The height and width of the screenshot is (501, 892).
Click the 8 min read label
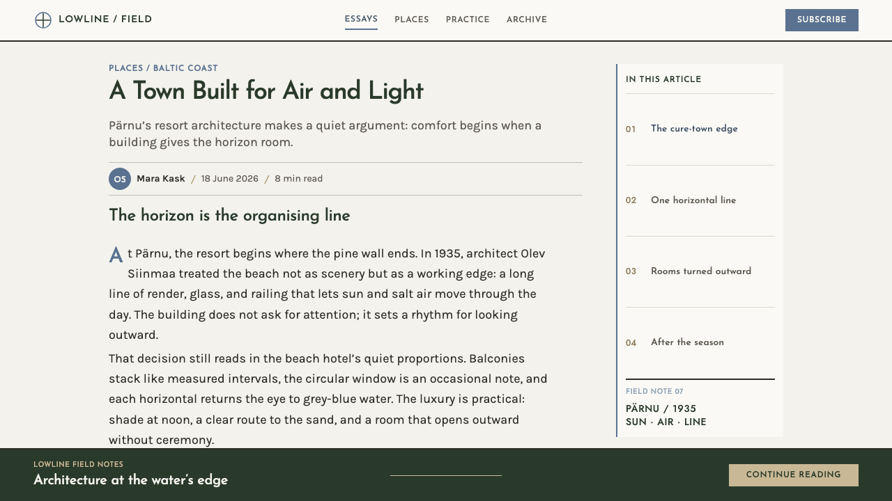coord(298,179)
